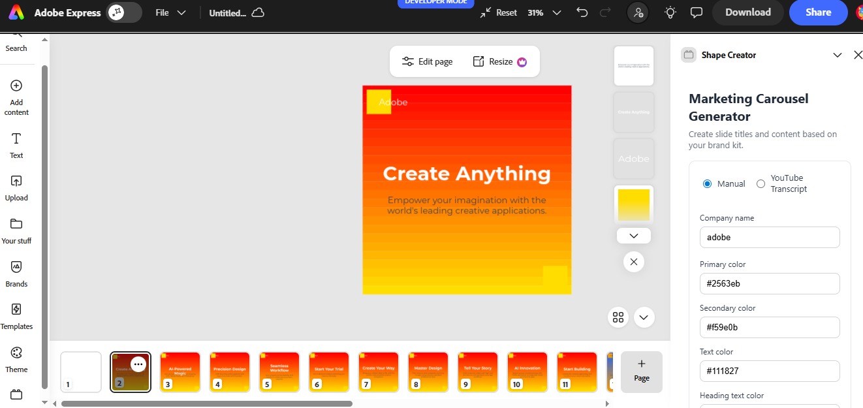Viewport: 863px width, 408px height.
Task: Close the layer stack with X circle
Action: click(x=634, y=262)
